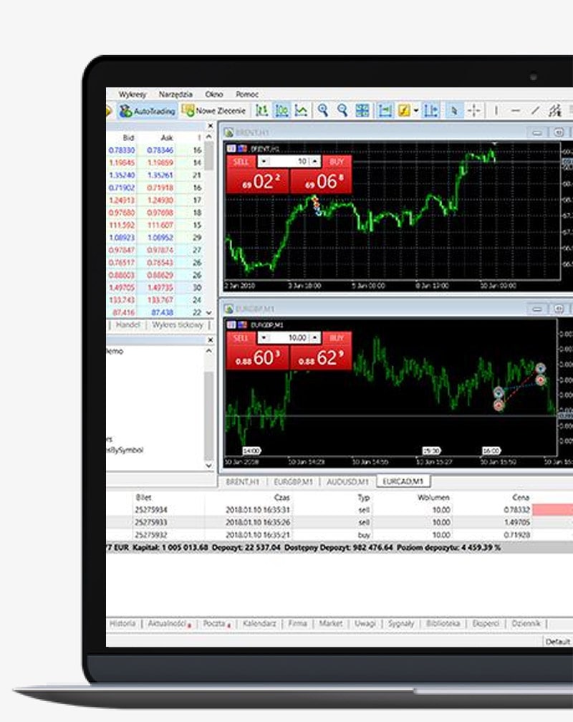Open the Narzędzia menu

pos(175,94)
